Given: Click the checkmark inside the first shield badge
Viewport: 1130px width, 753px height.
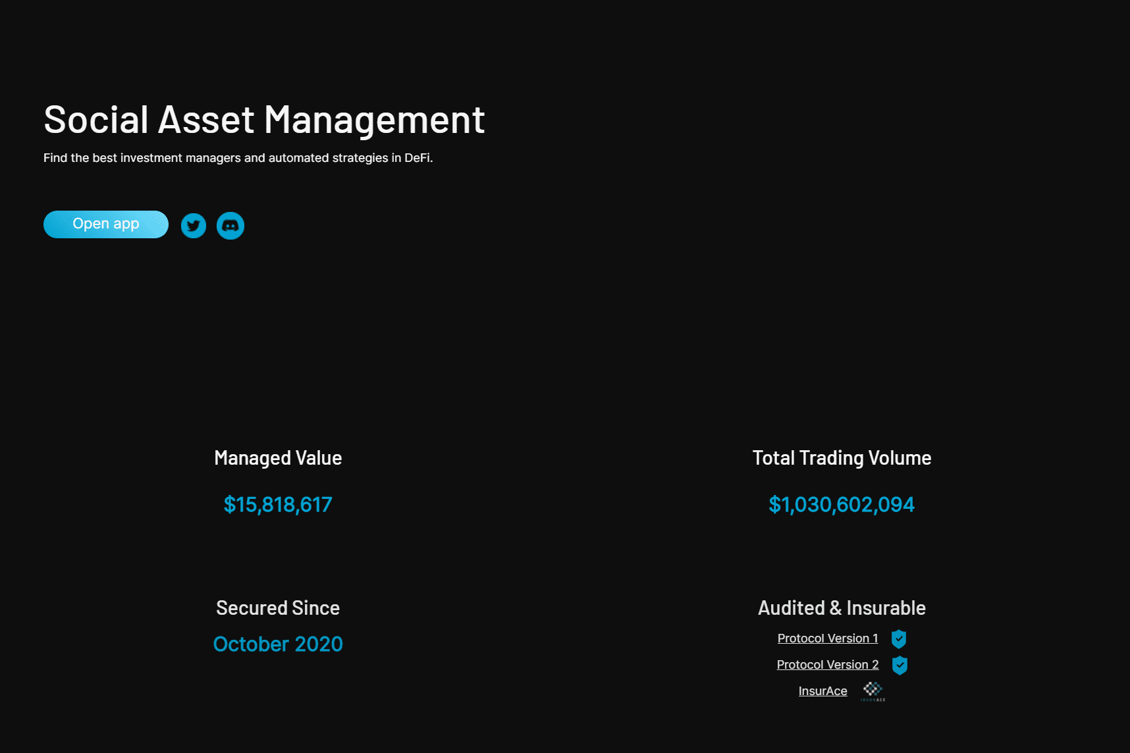Looking at the screenshot, I should click(x=898, y=638).
